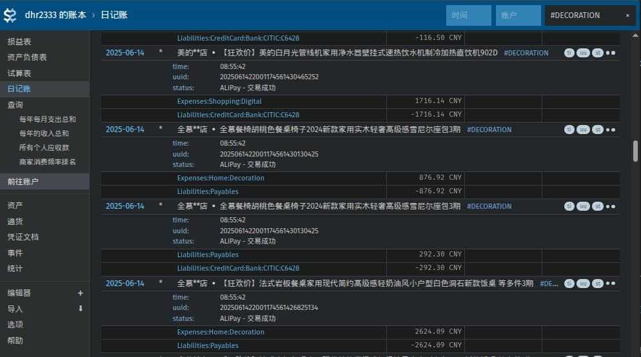
Task: Click the vertical scrollbar thumb on the right
Action: pyautogui.click(x=636, y=151)
